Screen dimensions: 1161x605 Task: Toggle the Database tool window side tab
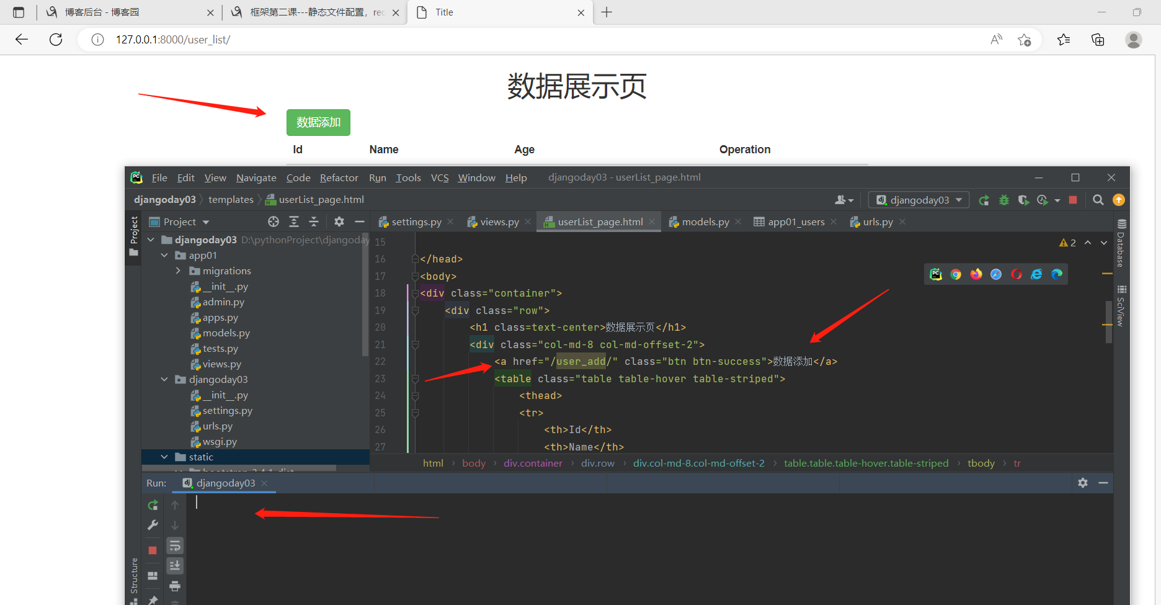click(1121, 243)
